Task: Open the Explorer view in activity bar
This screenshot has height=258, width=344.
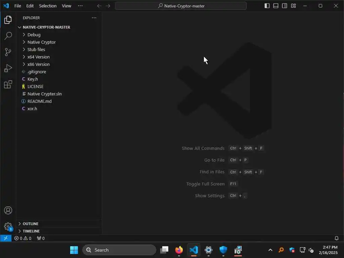Action: [x=8, y=20]
